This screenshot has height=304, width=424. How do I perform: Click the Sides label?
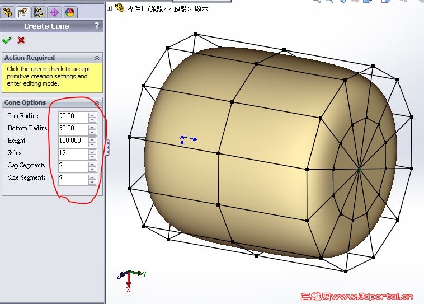pos(15,153)
